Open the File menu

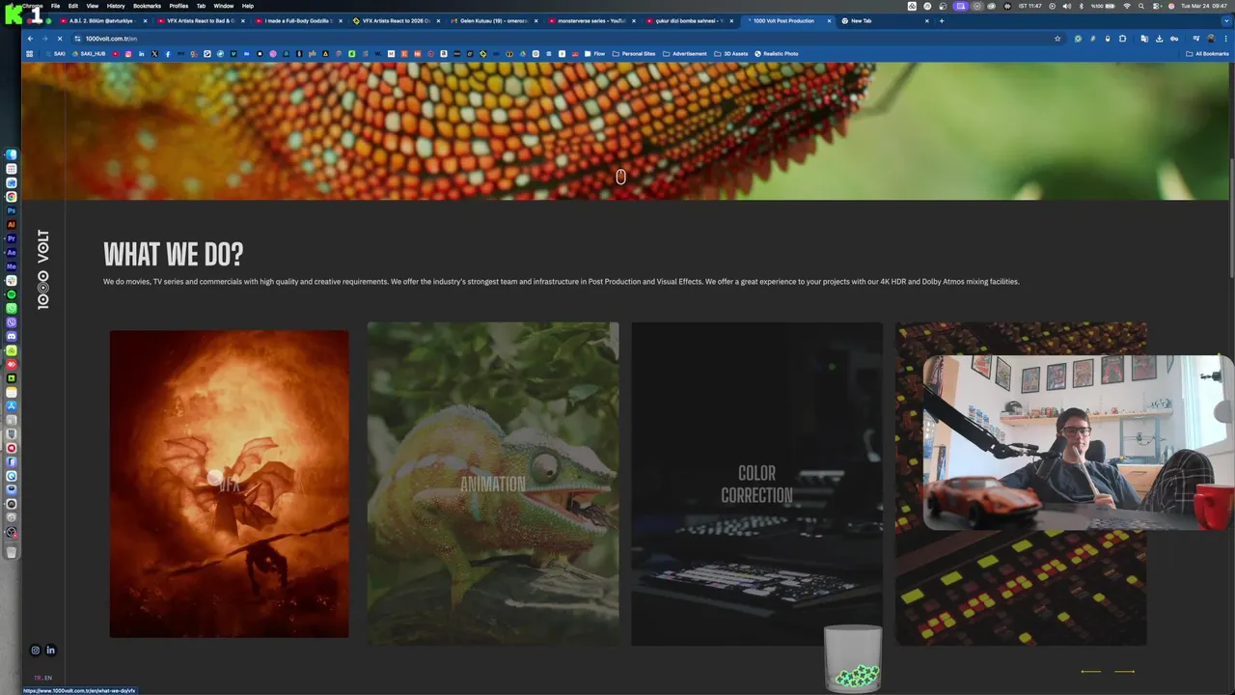(55, 6)
